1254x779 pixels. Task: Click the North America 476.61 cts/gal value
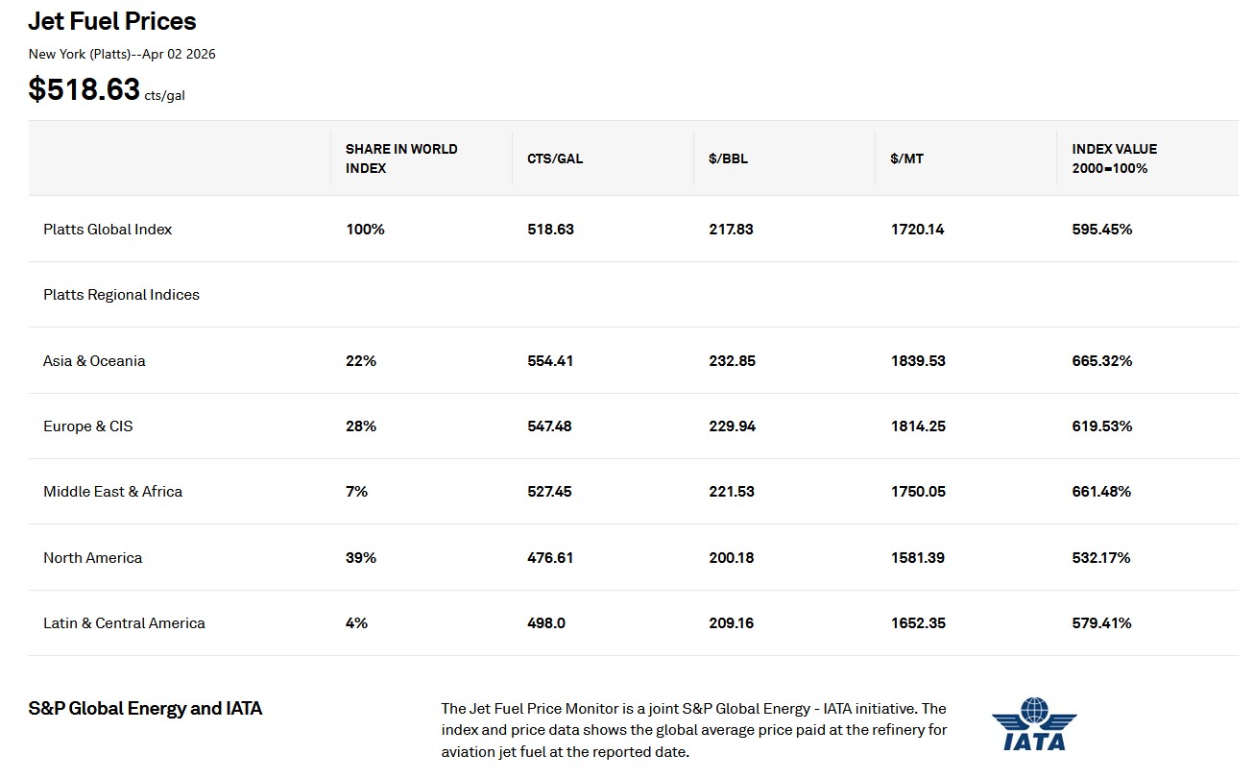pos(549,558)
